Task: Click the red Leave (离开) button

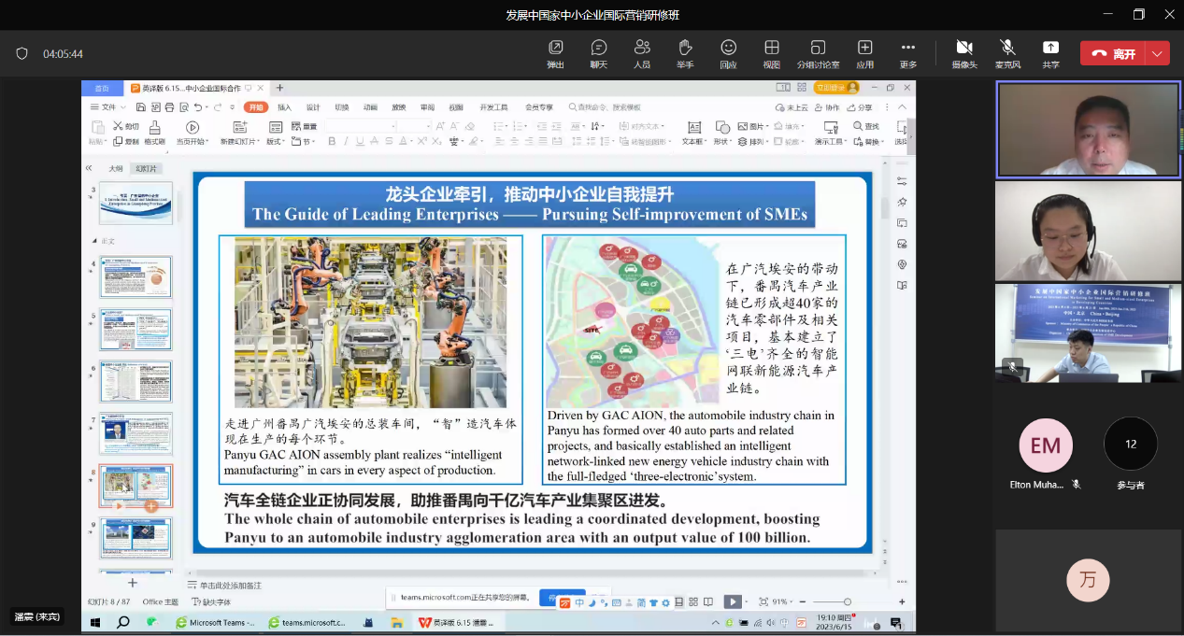Action: click(x=1113, y=54)
